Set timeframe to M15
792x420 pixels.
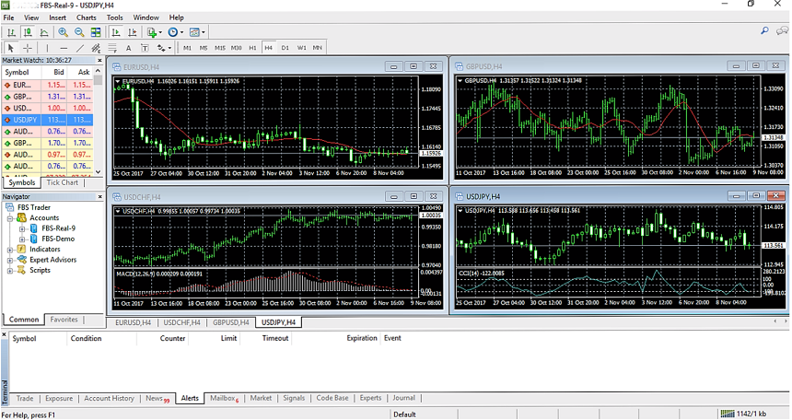[x=220, y=48]
